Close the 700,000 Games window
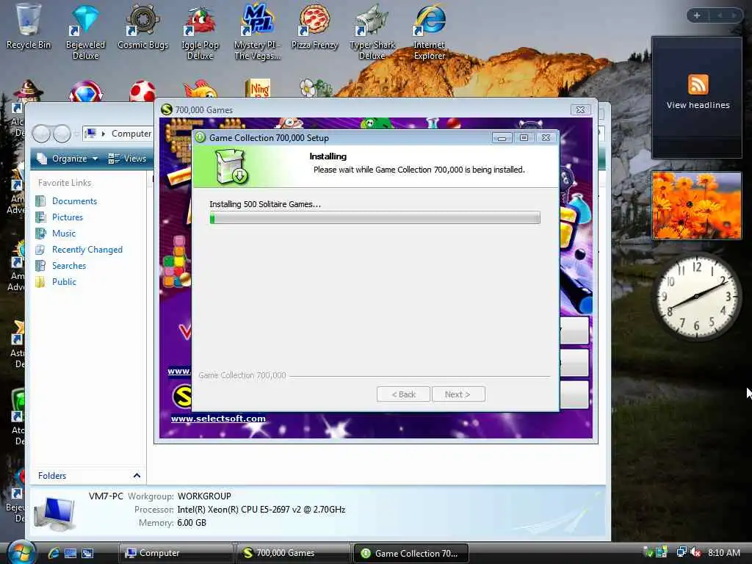Viewport: 752px width, 564px height. pyautogui.click(x=580, y=110)
